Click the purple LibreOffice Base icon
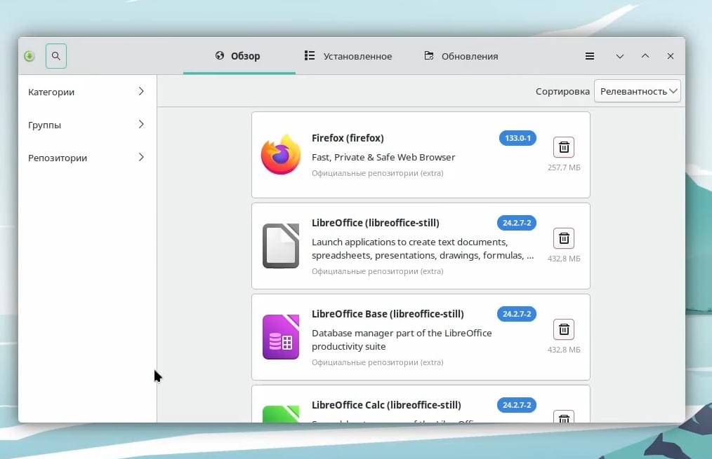Image resolution: width=712 pixels, height=459 pixels. pyautogui.click(x=281, y=336)
